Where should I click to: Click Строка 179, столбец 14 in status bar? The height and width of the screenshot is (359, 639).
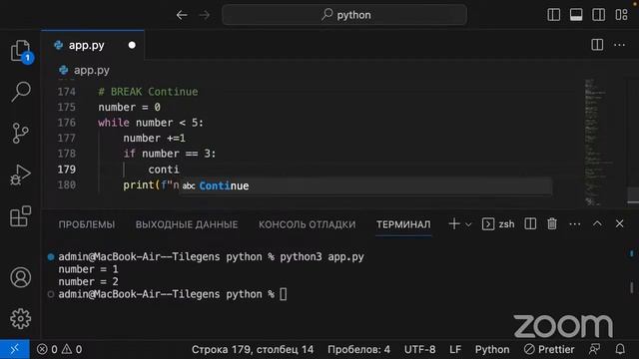[253, 349]
